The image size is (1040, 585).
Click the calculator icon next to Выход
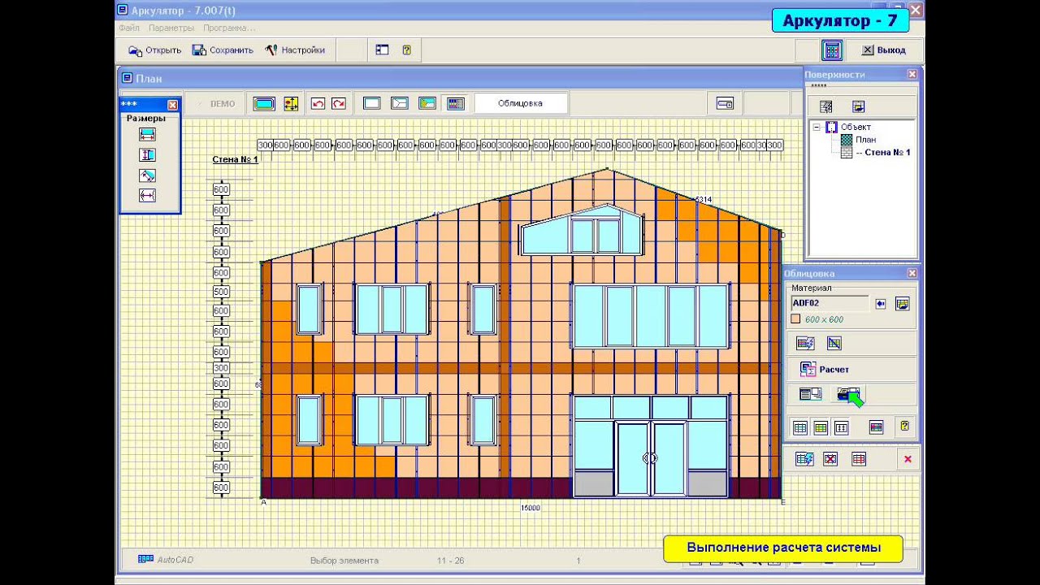point(832,50)
